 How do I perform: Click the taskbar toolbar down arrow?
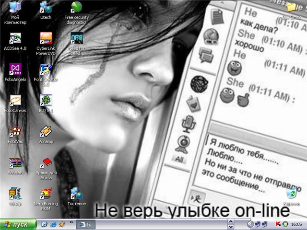tap(231, 227)
